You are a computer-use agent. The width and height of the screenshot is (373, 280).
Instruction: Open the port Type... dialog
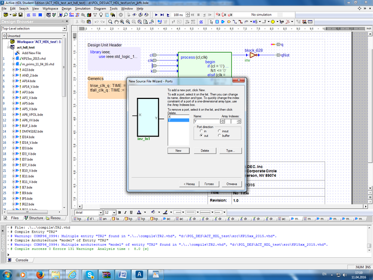(x=229, y=150)
